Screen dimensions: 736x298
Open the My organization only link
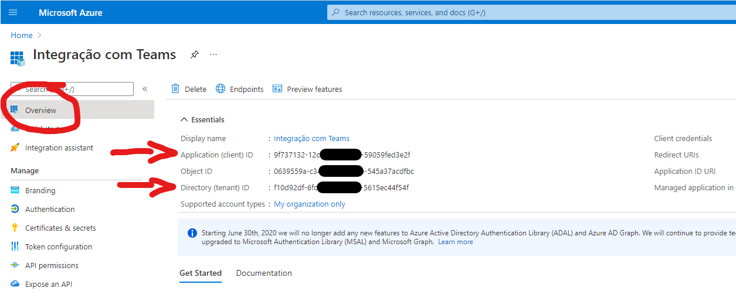click(310, 204)
